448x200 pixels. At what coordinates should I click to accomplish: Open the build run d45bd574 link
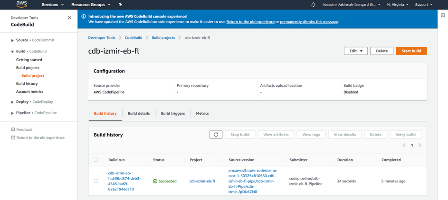124,181
